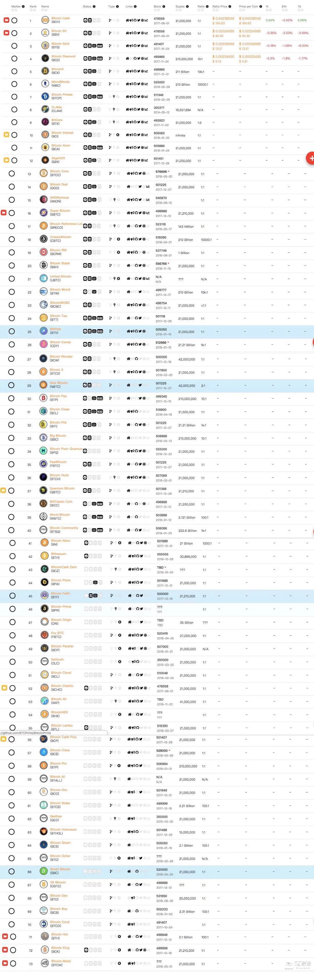Open Bithereum name link
This screenshot has height=972, width=314.
[x=58, y=554]
